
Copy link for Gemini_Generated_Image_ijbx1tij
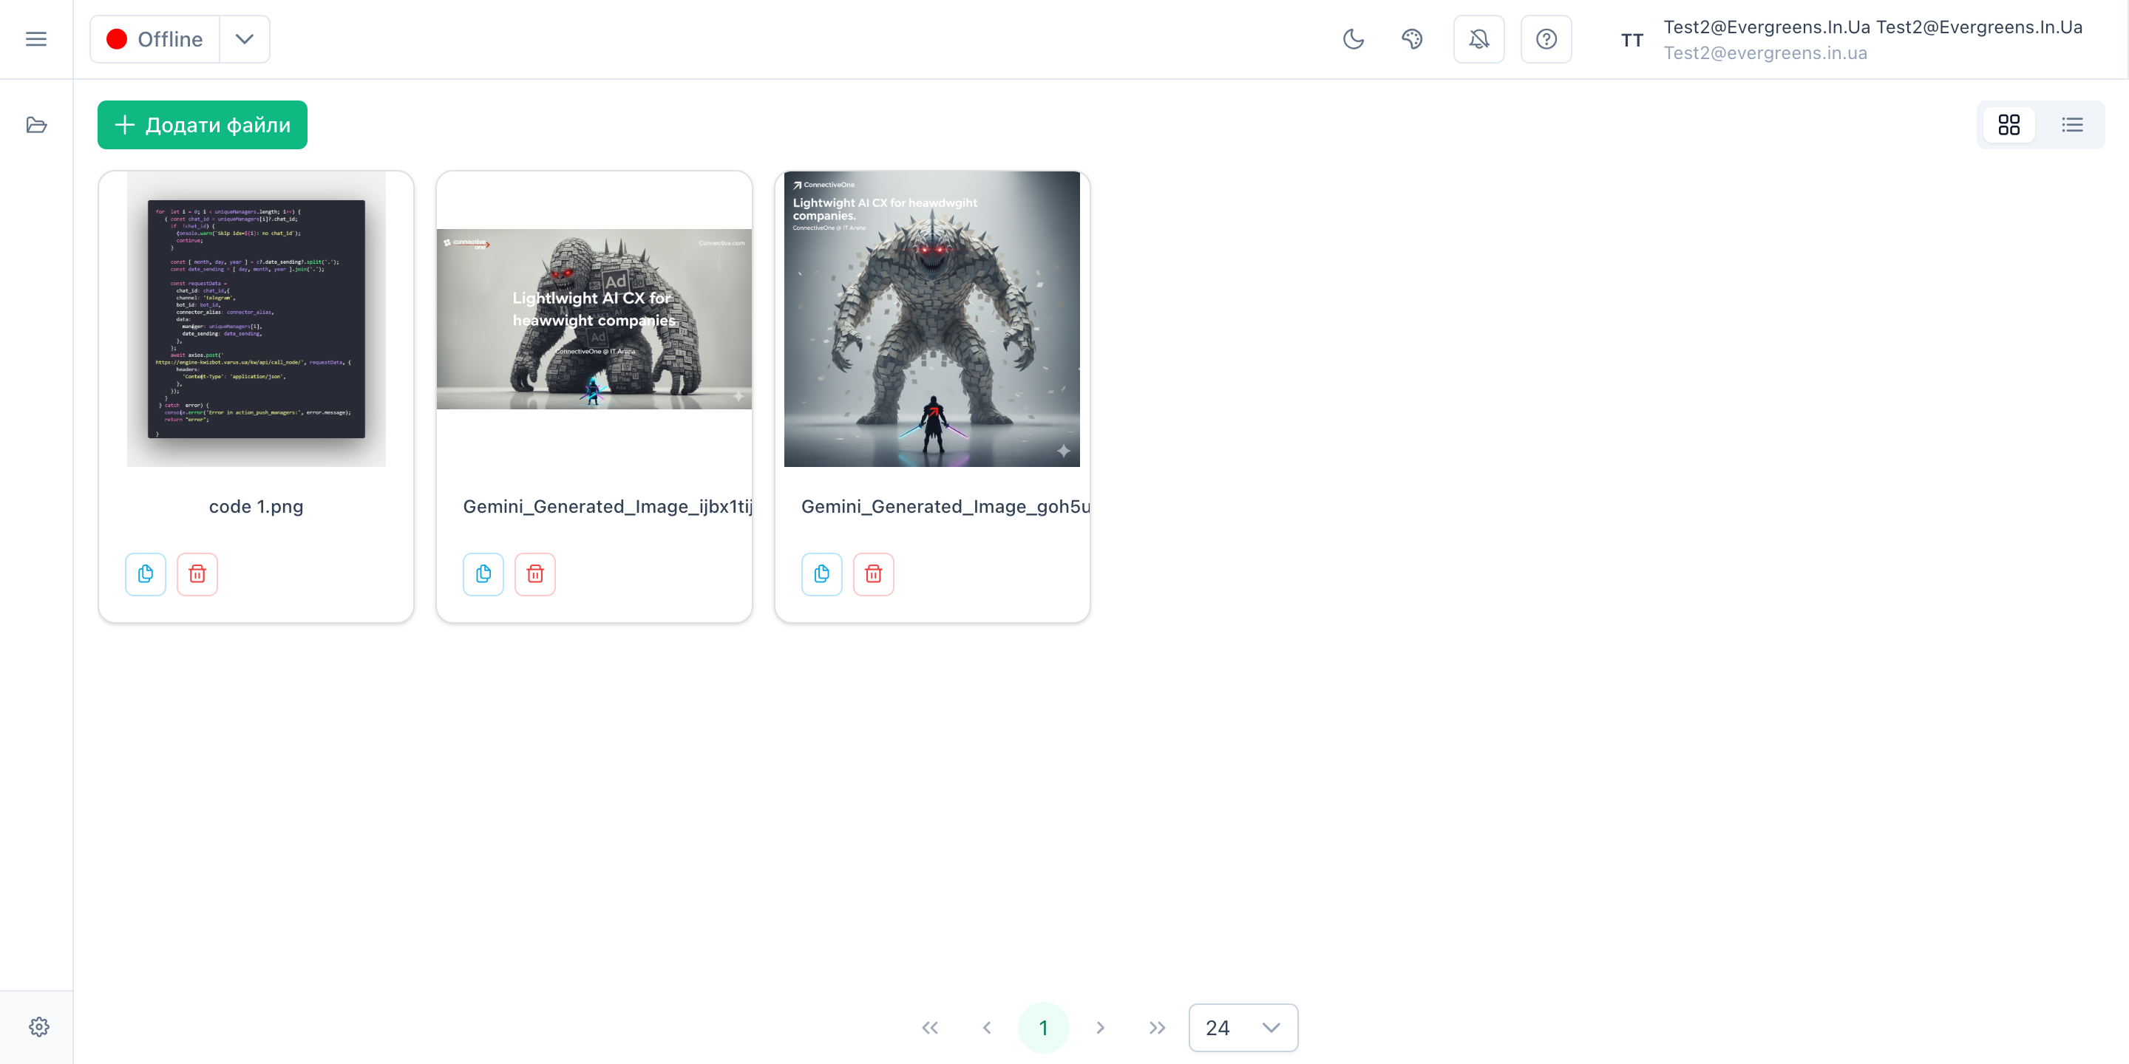(483, 573)
